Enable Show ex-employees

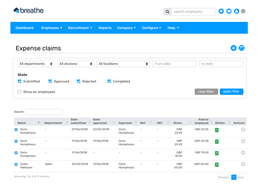19,92
